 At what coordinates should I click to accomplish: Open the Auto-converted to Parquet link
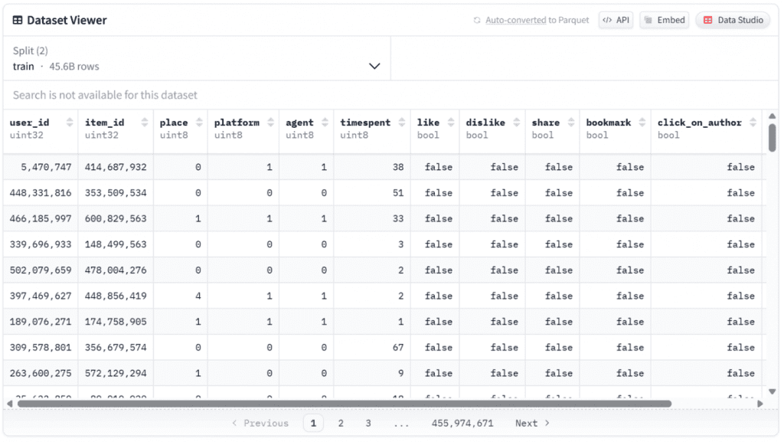515,21
